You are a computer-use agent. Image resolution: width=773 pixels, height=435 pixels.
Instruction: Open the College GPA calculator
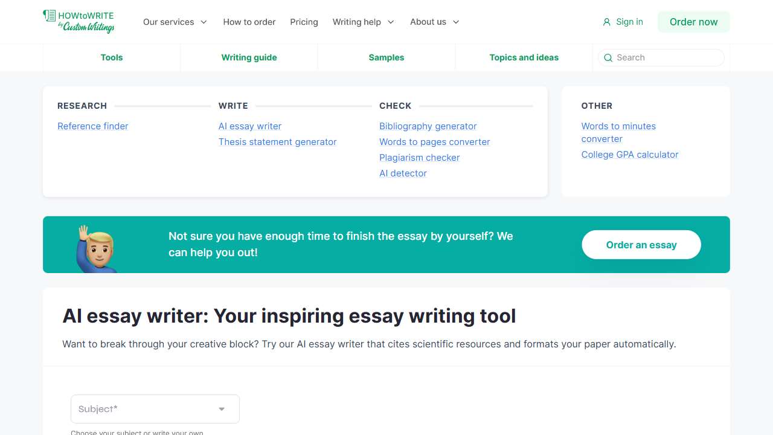tap(630, 155)
